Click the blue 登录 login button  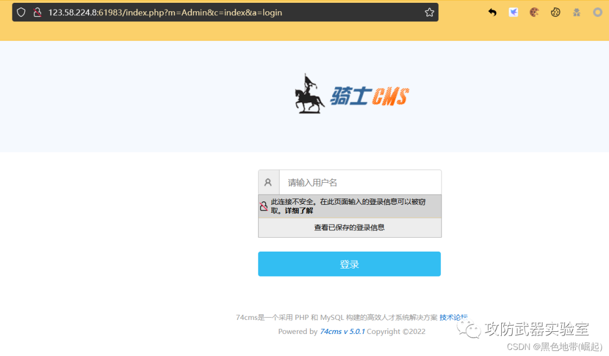(x=349, y=264)
